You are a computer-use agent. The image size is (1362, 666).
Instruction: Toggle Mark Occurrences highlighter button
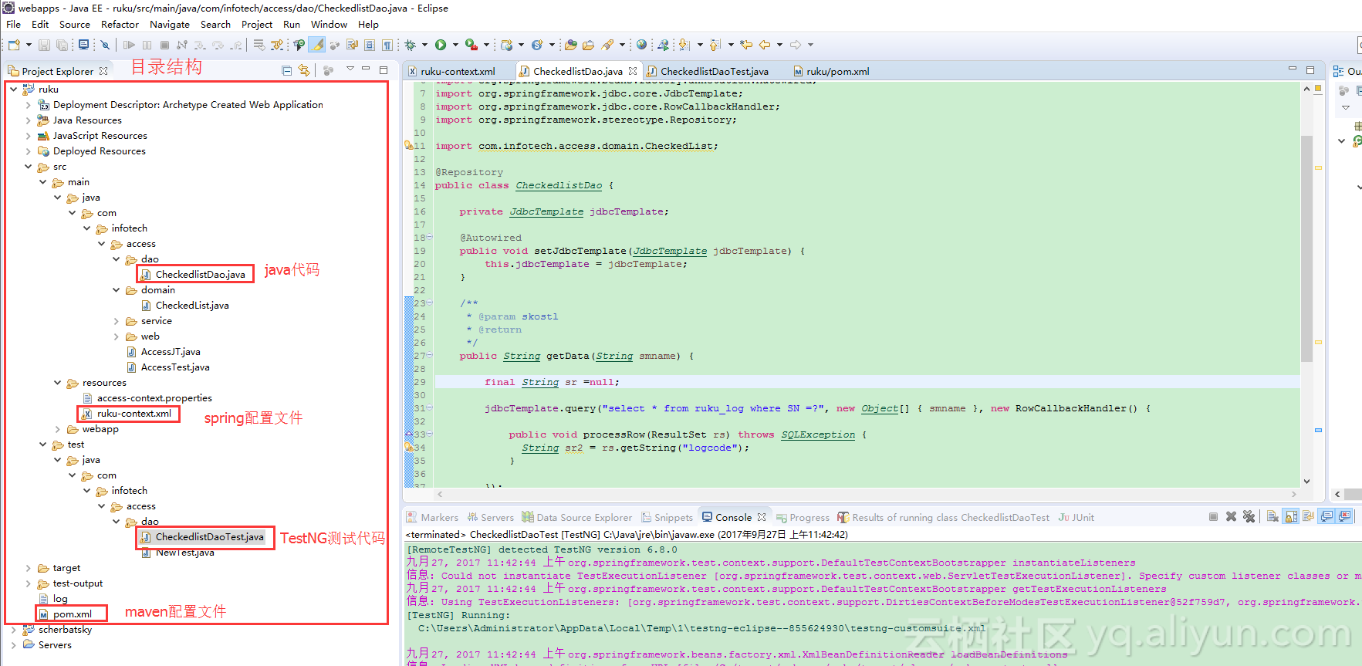pos(317,45)
